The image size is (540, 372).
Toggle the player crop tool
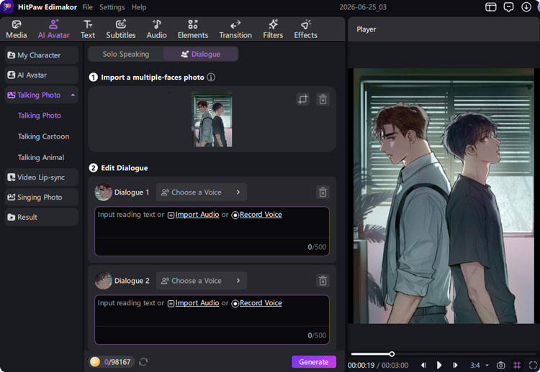[517, 365]
